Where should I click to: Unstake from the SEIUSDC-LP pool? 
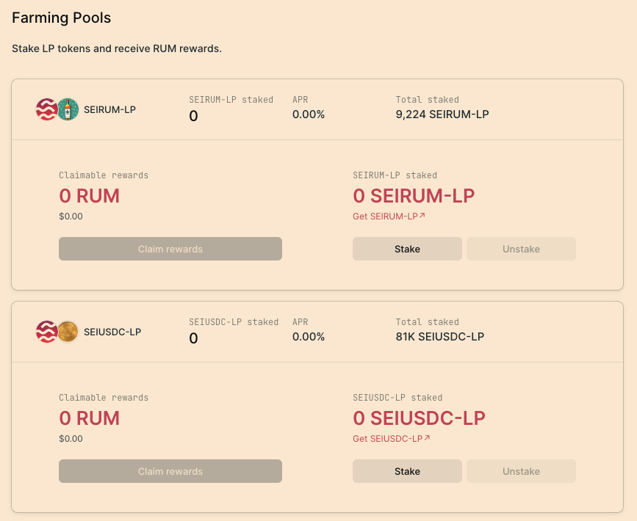point(521,471)
